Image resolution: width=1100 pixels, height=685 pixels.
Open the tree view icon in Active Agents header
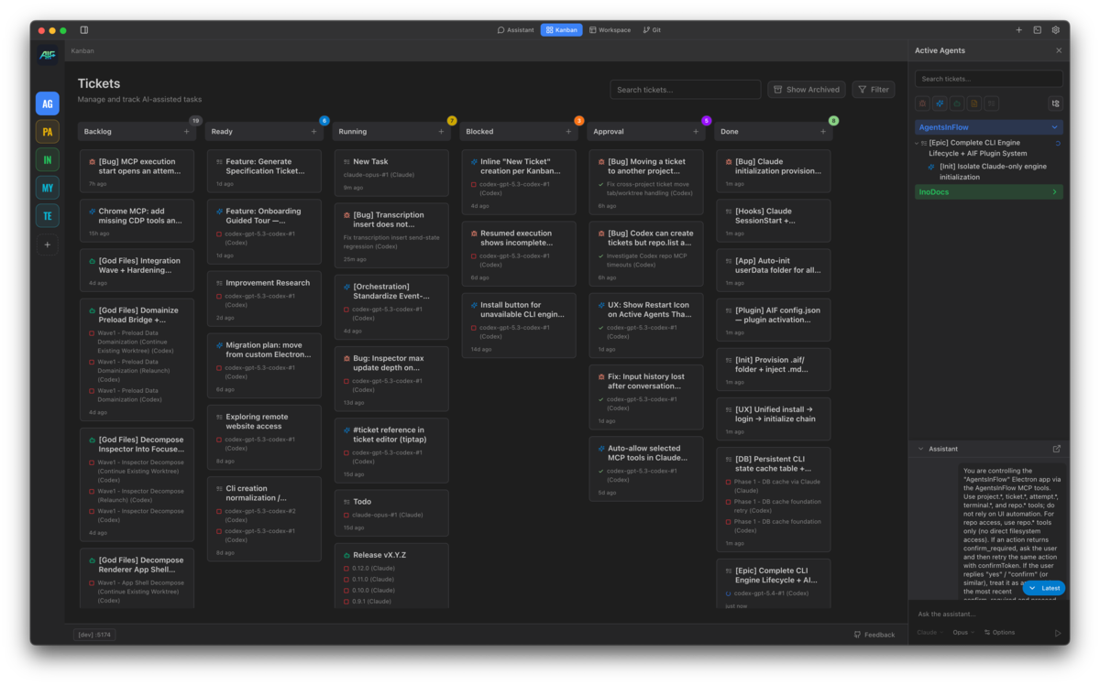[1055, 103]
